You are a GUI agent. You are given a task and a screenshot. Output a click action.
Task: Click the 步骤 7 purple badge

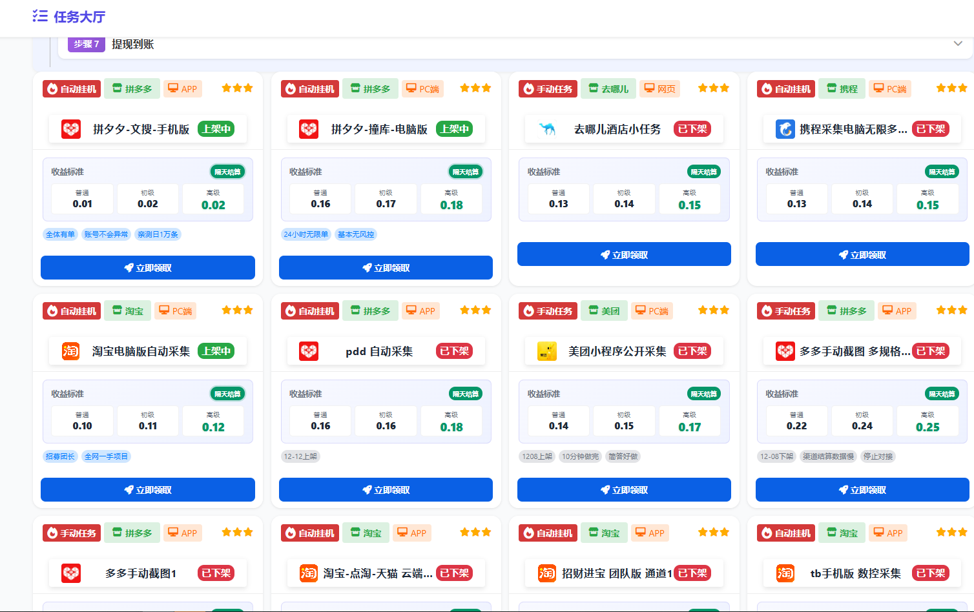87,44
